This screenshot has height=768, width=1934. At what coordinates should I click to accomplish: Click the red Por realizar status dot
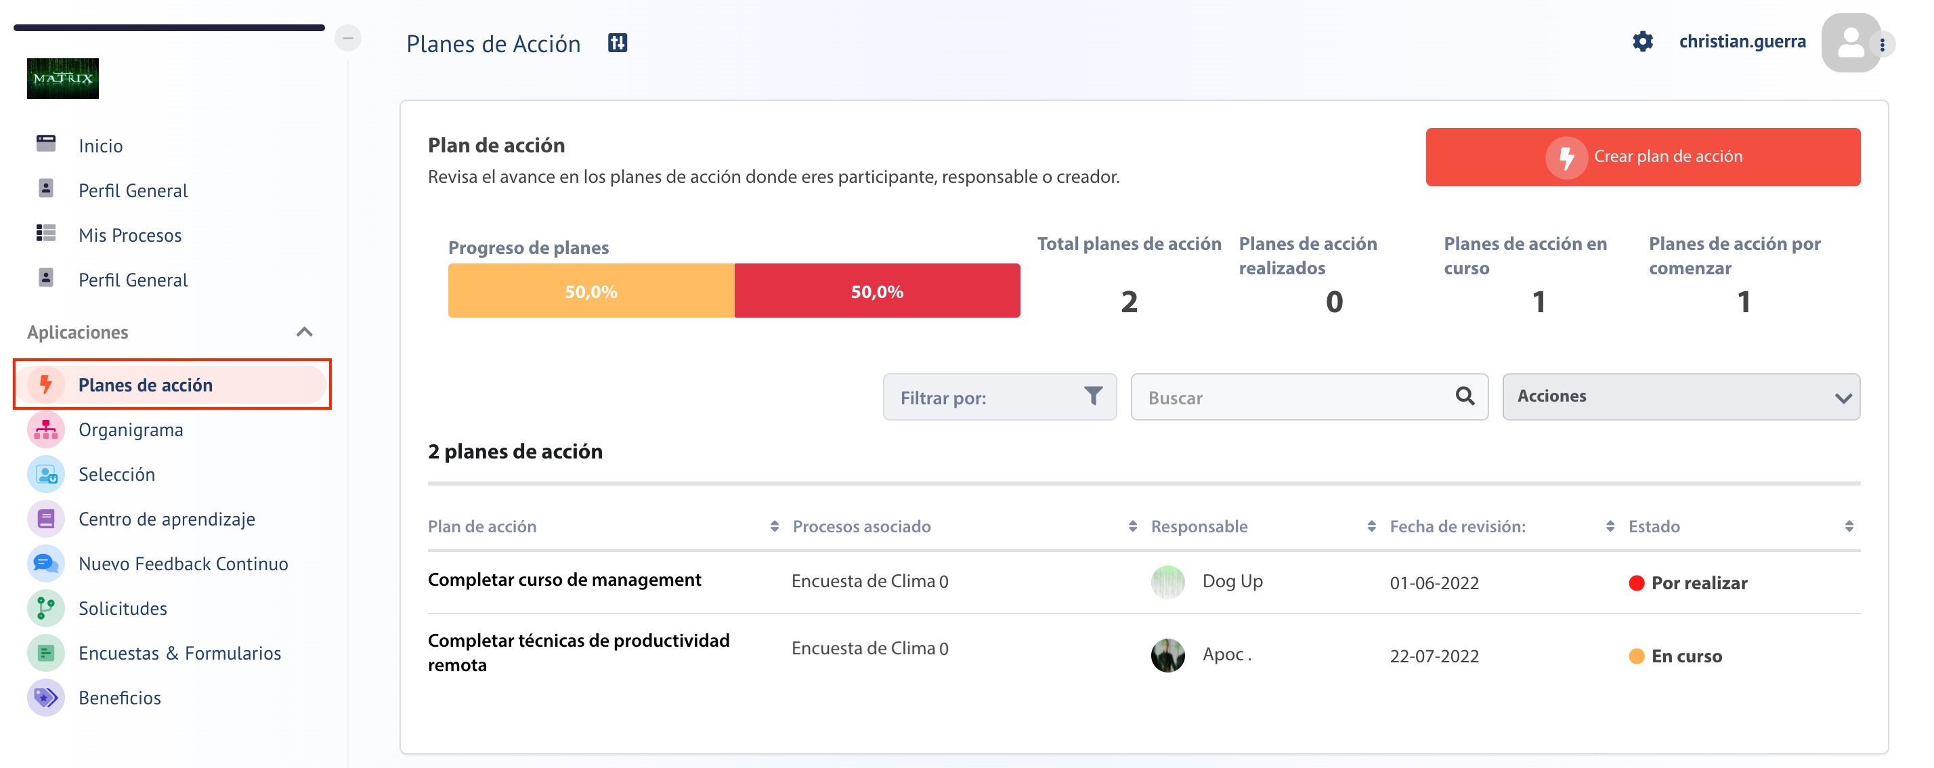(x=1637, y=583)
